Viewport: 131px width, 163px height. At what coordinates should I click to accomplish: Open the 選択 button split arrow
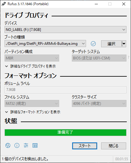[124, 44]
